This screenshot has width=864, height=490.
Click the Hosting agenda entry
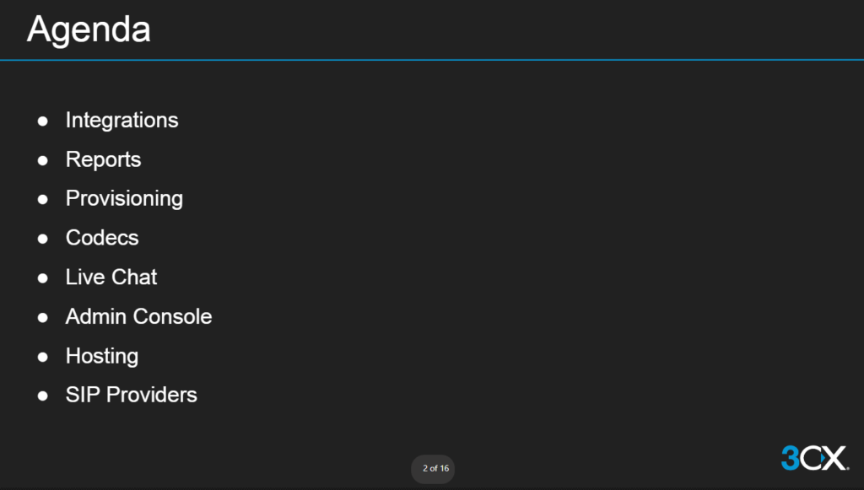(102, 356)
